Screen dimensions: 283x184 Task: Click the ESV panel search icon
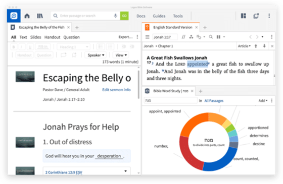coord(211,37)
